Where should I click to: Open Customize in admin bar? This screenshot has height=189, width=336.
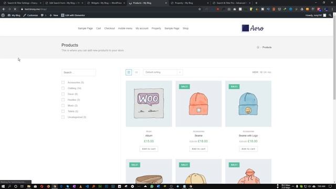tap(30, 15)
